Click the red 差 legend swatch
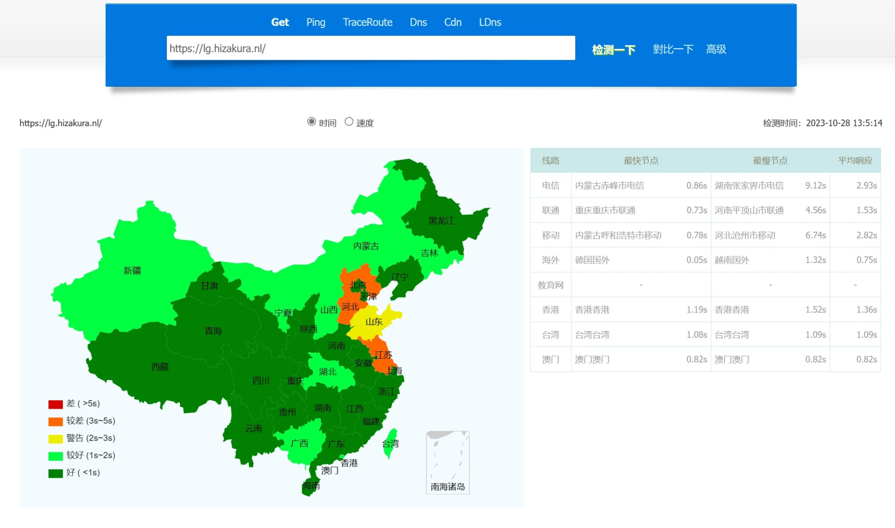Image resolution: width=895 pixels, height=528 pixels. click(x=55, y=404)
